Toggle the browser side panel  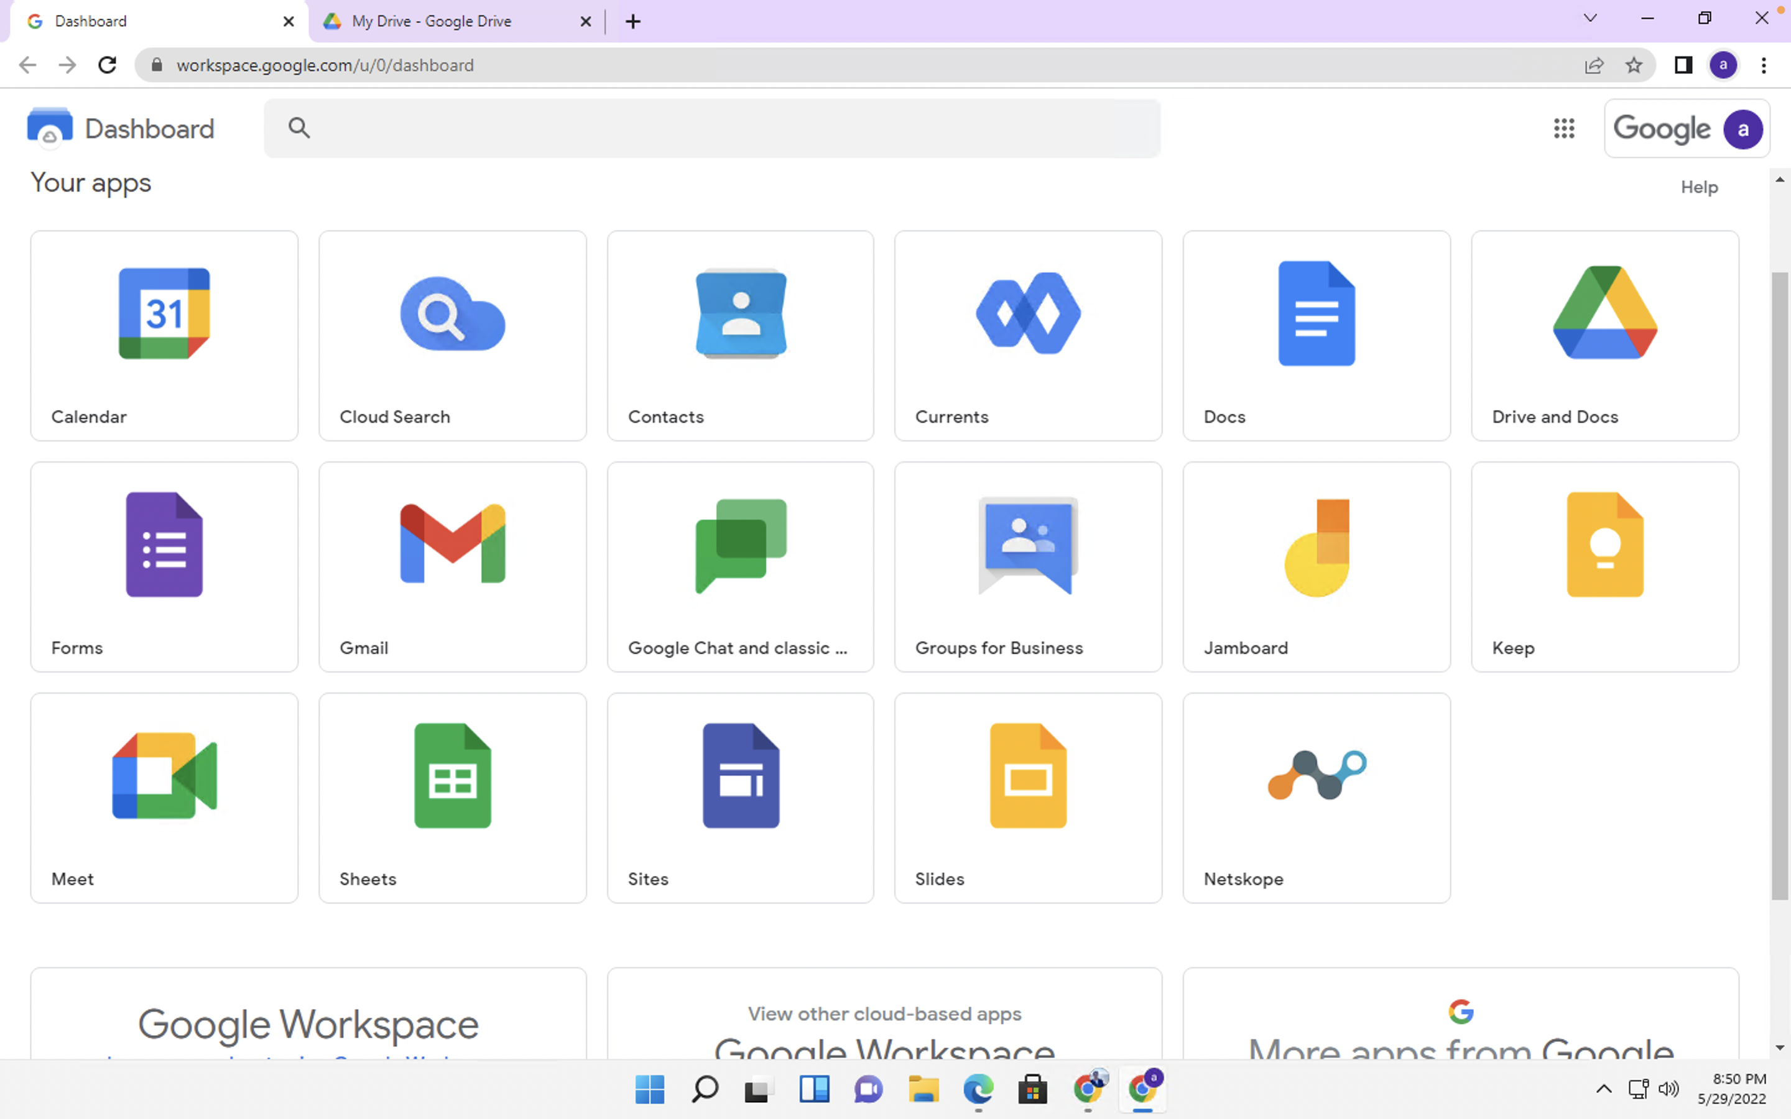(1683, 65)
